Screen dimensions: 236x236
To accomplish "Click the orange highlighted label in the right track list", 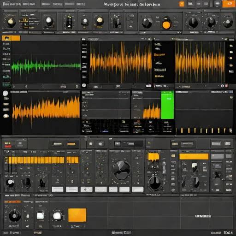I will click(159, 55).
